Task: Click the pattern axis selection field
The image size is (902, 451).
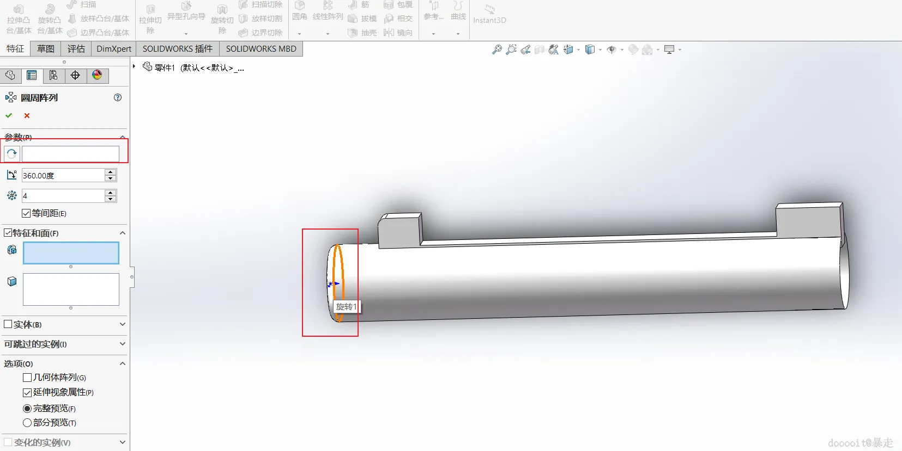Action: (x=70, y=154)
